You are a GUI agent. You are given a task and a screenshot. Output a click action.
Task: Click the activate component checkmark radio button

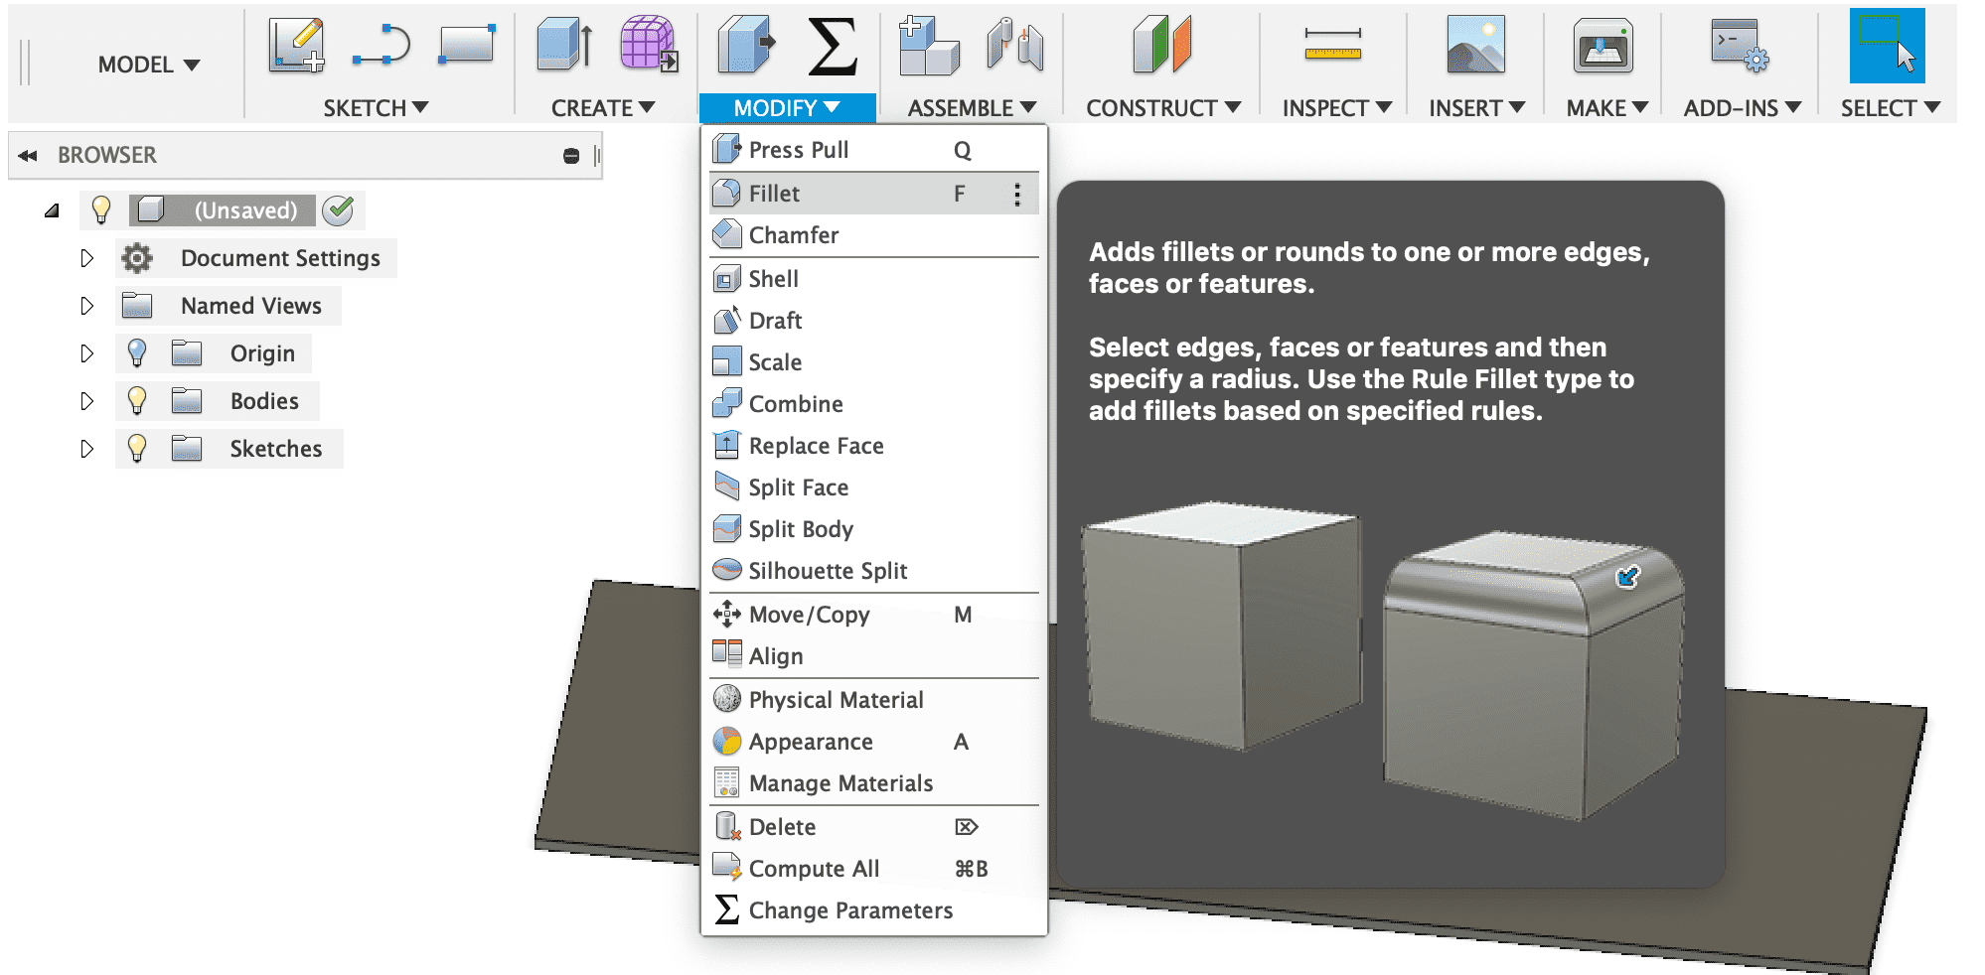tap(339, 209)
